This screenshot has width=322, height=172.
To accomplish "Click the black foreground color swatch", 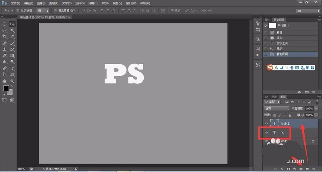I will point(6,89).
